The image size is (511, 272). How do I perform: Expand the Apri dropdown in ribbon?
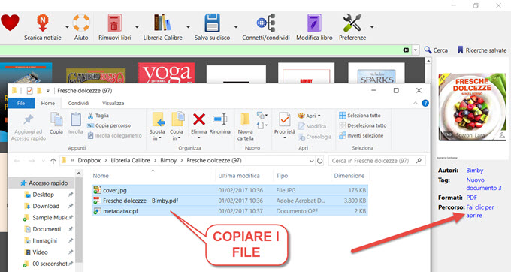(x=319, y=116)
